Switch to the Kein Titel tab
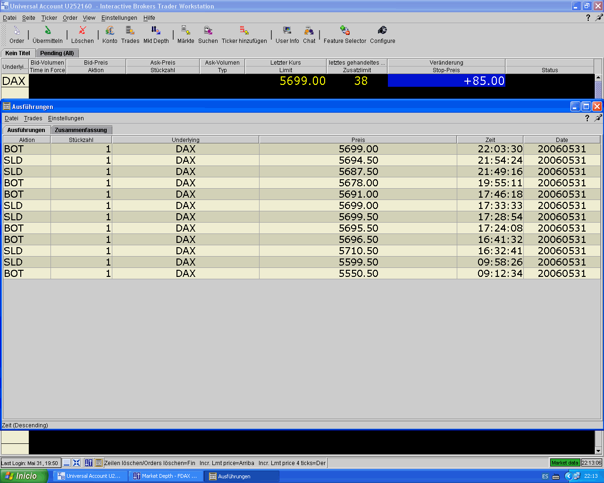The image size is (604, 483). coord(18,53)
